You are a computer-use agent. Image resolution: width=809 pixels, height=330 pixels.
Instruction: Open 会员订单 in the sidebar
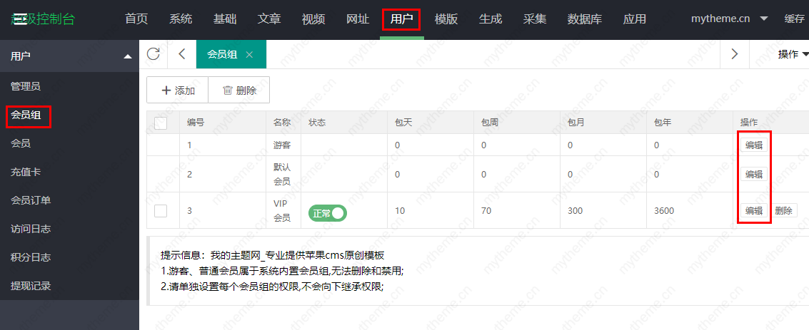point(31,200)
